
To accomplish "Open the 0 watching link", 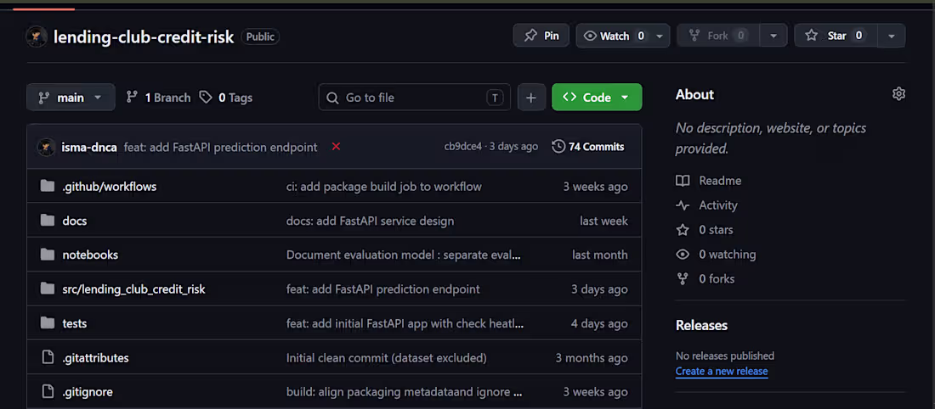I will point(716,255).
